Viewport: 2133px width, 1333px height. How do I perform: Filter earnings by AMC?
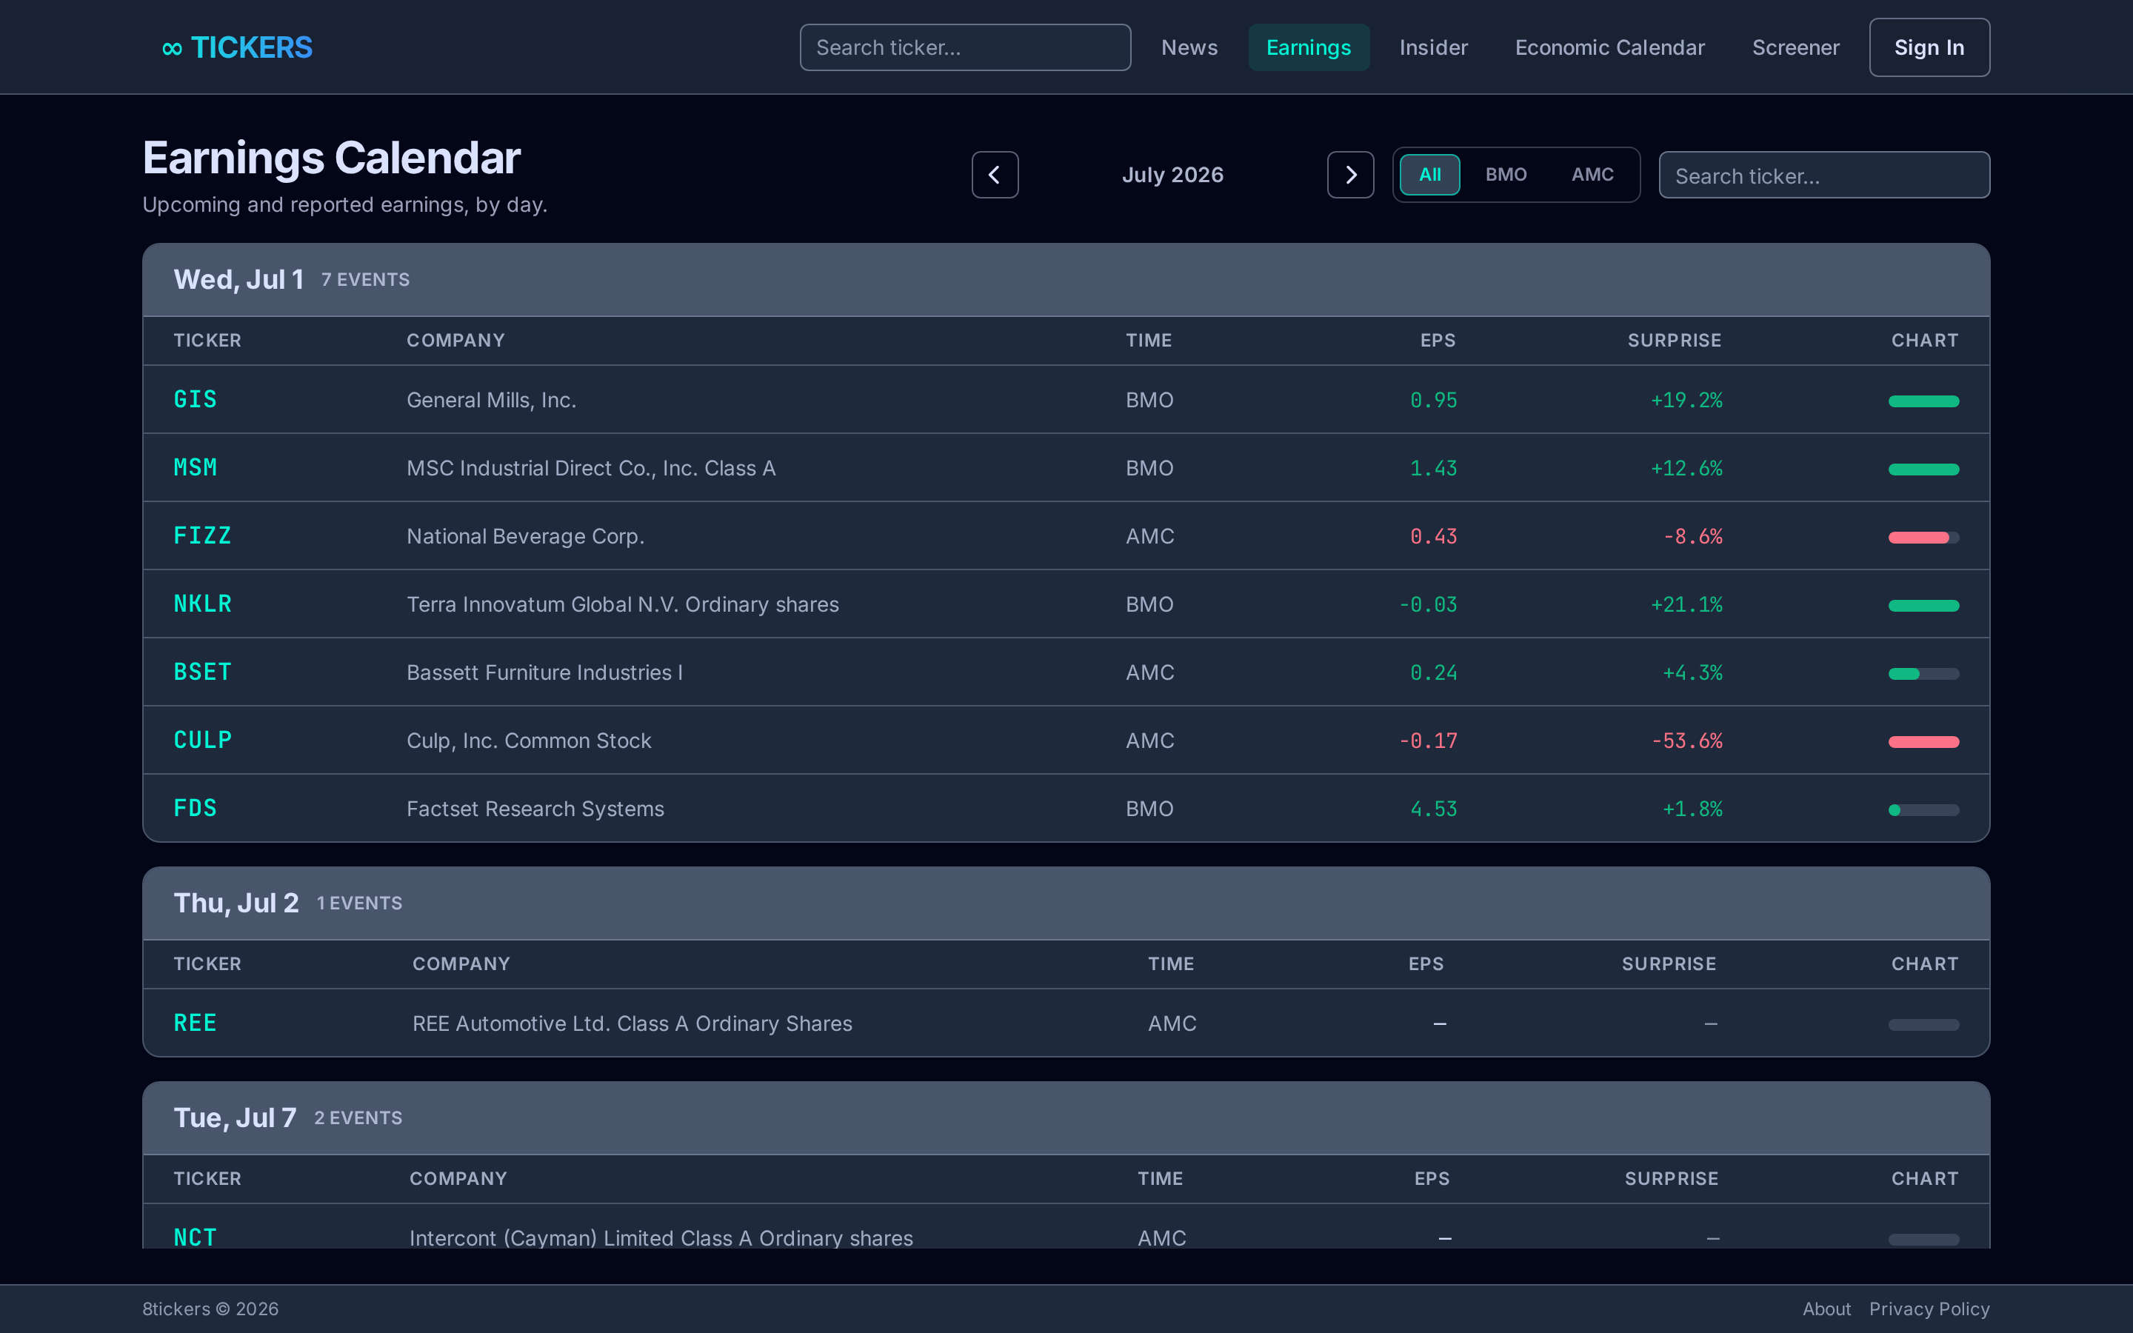1592,175
